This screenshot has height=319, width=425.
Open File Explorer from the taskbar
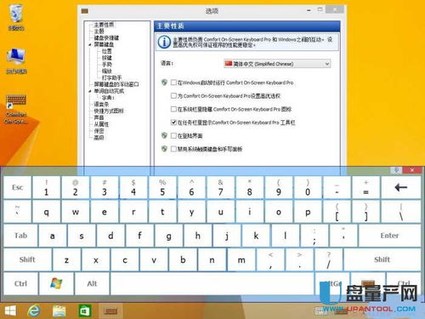coord(59,311)
